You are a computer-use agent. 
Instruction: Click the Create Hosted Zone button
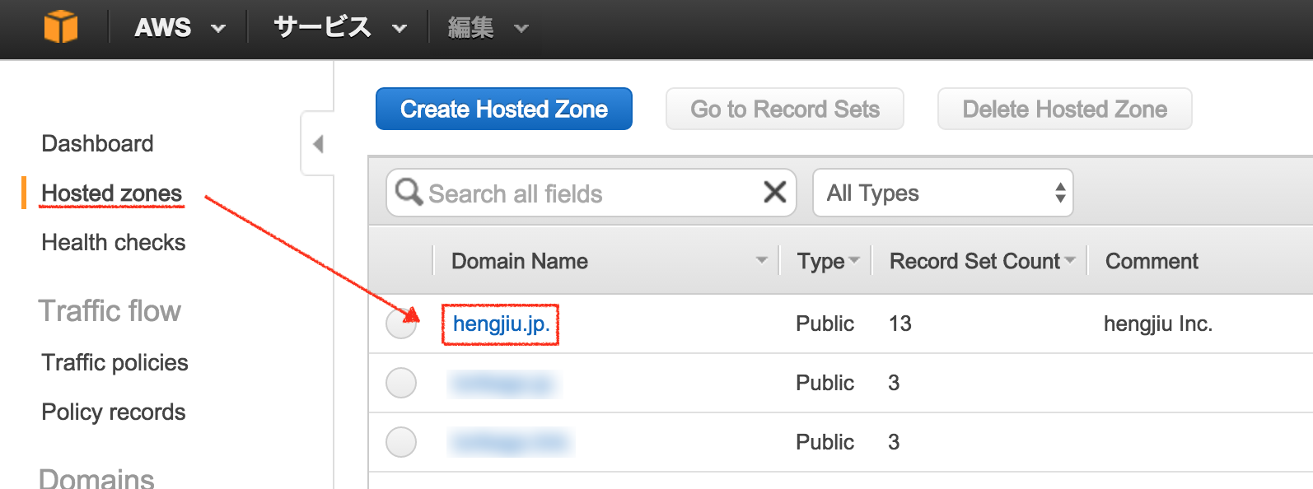[503, 109]
